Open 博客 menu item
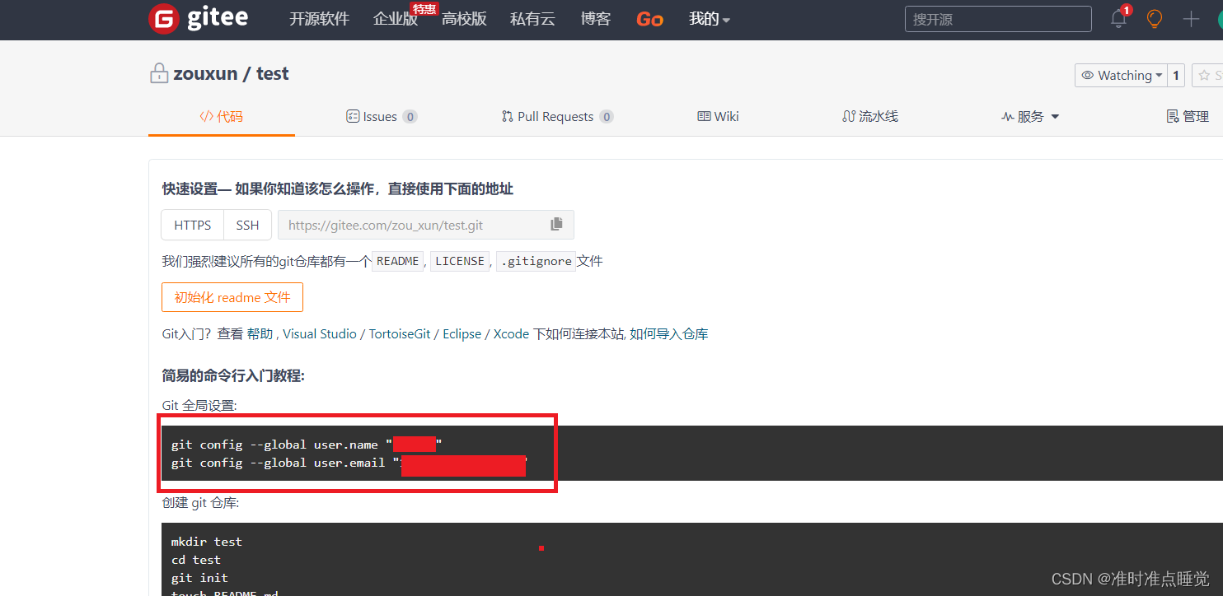This screenshot has height=596, width=1223. tap(596, 19)
